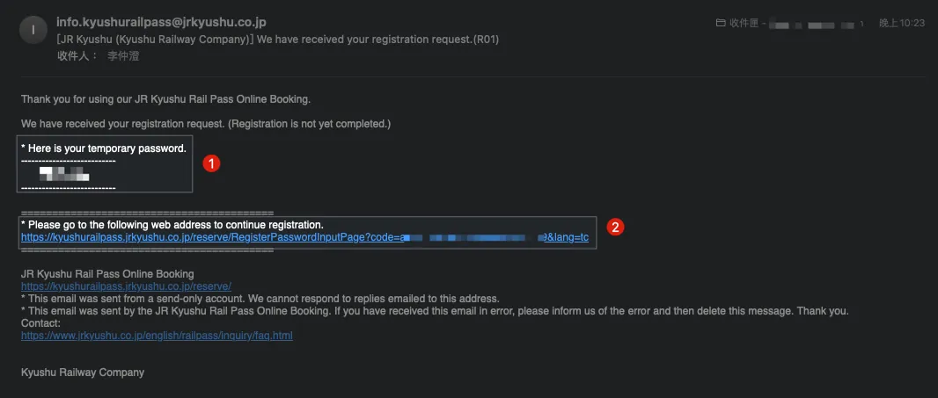
Task: Click the red number 1 badge
Action: click(x=210, y=163)
